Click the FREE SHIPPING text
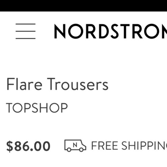The image size is (167, 167). pos(129,146)
